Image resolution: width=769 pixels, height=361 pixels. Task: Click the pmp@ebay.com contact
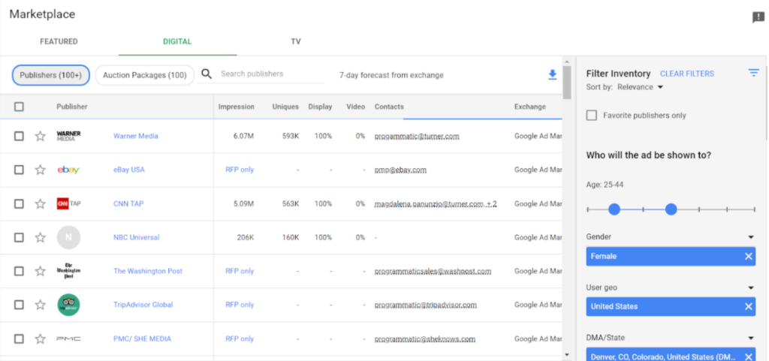(400, 170)
